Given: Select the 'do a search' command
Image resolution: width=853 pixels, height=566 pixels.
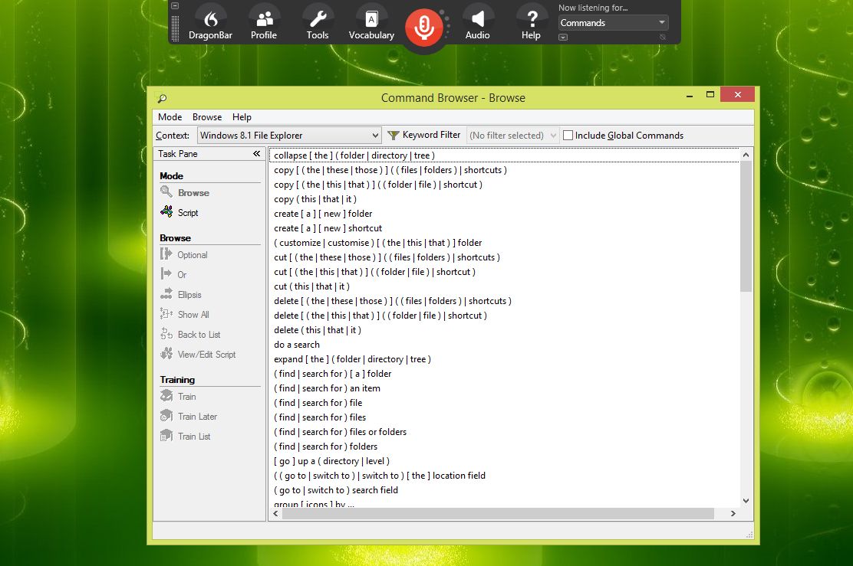Looking at the screenshot, I should point(504,345).
